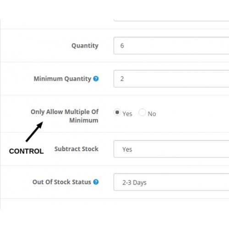Click the 2-3 Days selected value

(x=134, y=182)
